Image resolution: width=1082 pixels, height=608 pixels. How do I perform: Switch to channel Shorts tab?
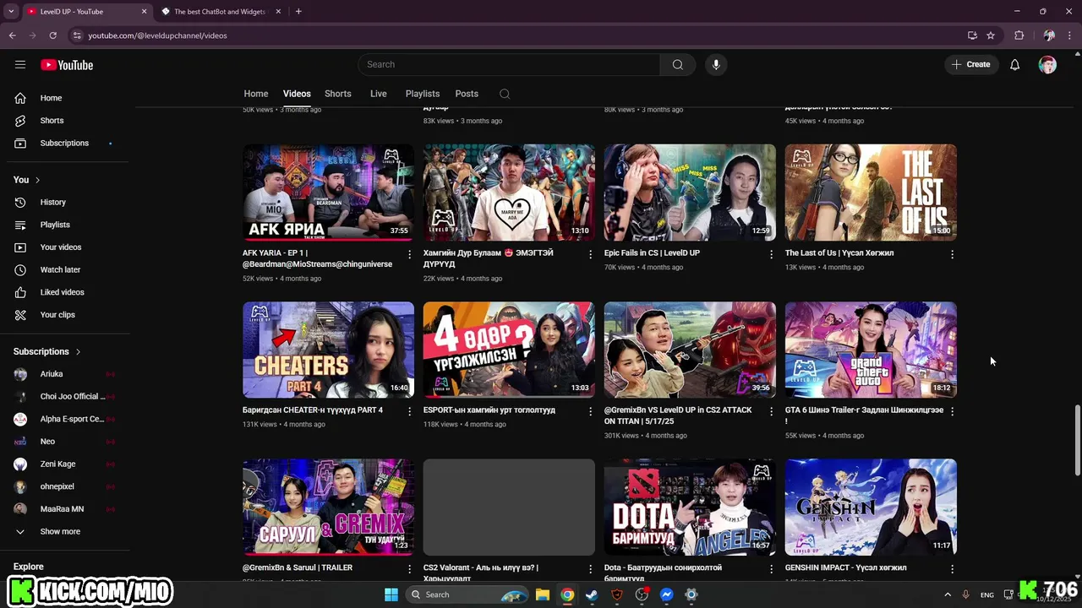[x=338, y=94]
